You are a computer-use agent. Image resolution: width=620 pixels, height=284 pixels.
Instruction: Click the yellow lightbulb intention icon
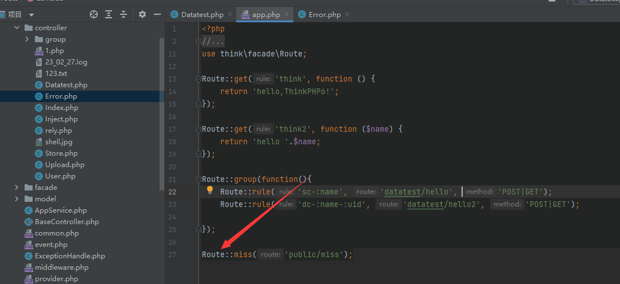click(210, 191)
